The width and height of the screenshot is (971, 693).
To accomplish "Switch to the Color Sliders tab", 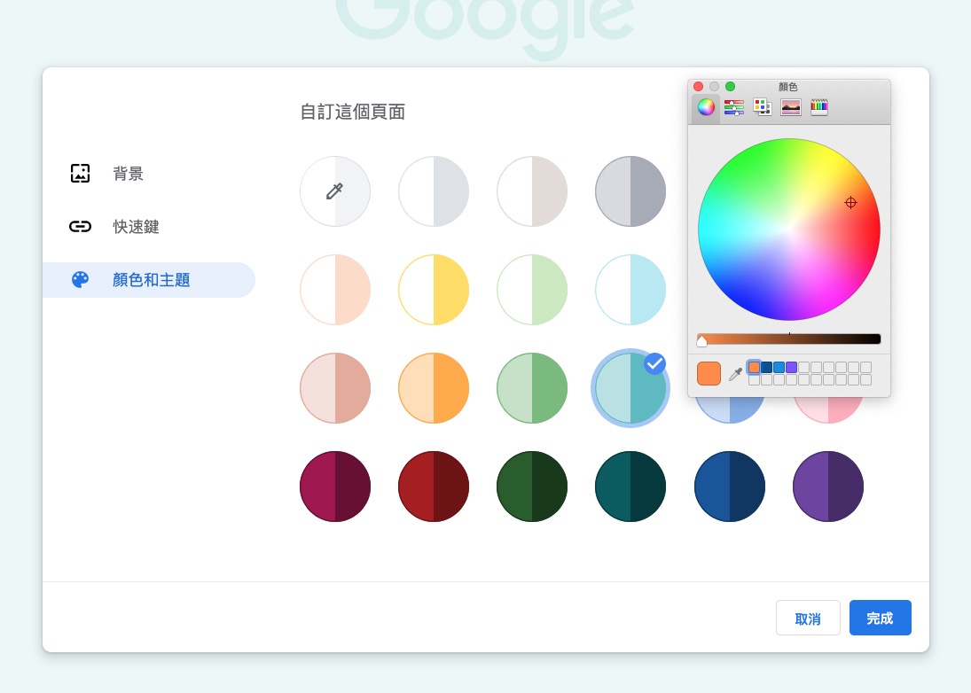I will (734, 106).
